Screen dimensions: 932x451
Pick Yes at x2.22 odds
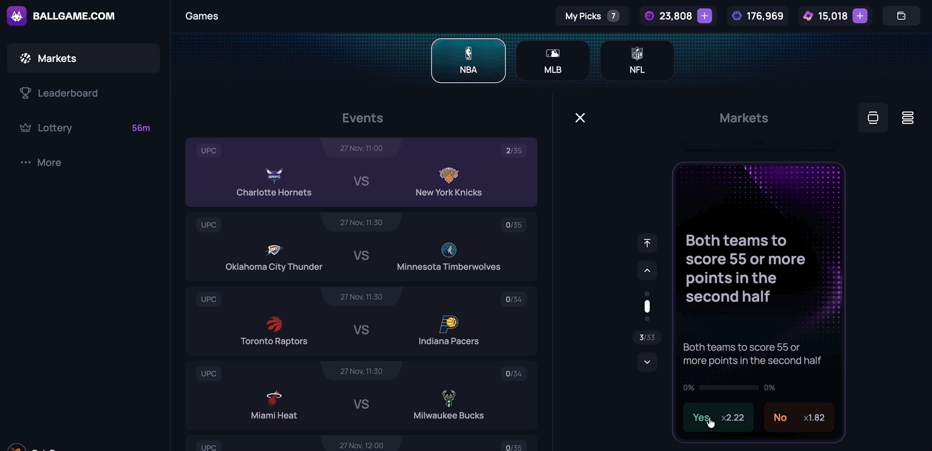pyautogui.click(x=719, y=418)
